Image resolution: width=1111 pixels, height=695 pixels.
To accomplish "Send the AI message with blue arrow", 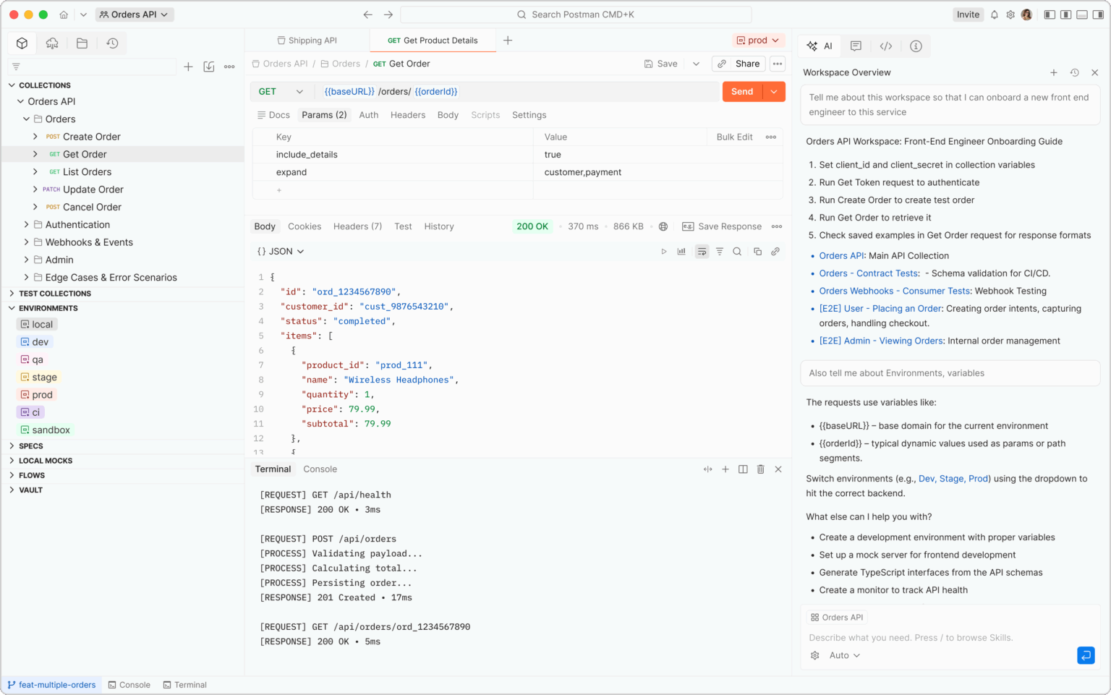I will [x=1086, y=655].
